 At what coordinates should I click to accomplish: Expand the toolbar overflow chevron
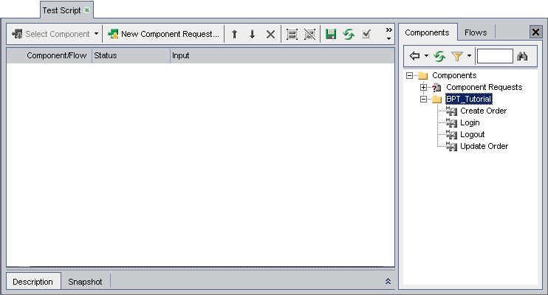coord(388,34)
